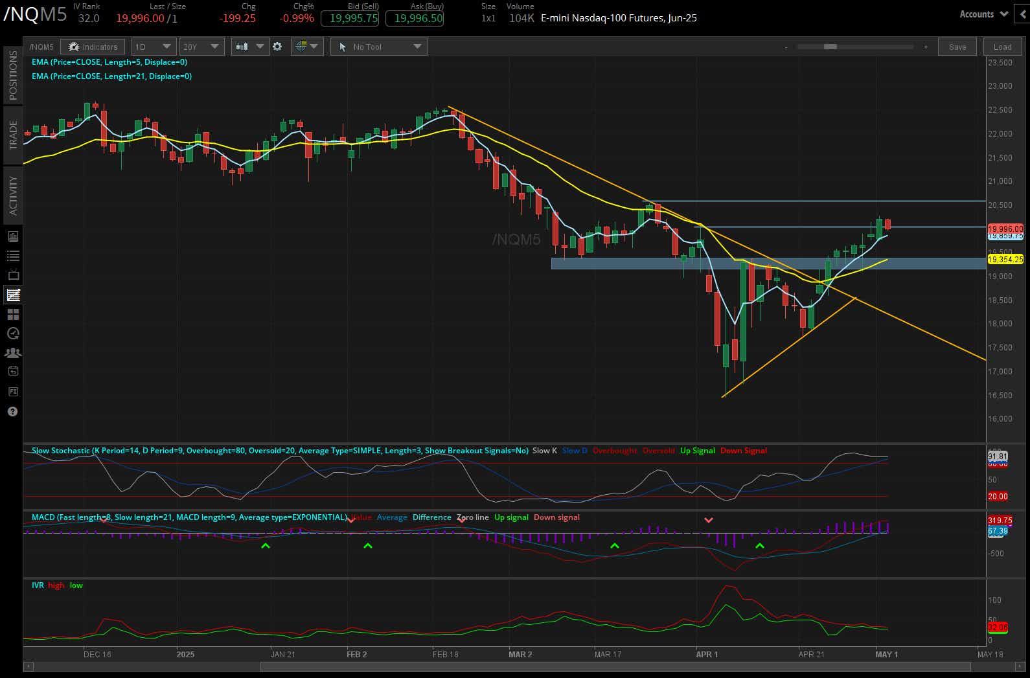Click the IV Rank 32.0 value
1030x678 pixels.
[x=89, y=18]
